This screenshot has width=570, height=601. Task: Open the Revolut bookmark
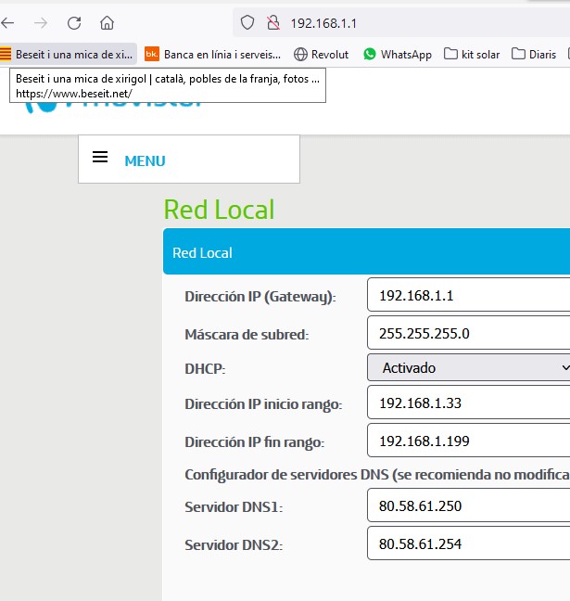pos(321,55)
